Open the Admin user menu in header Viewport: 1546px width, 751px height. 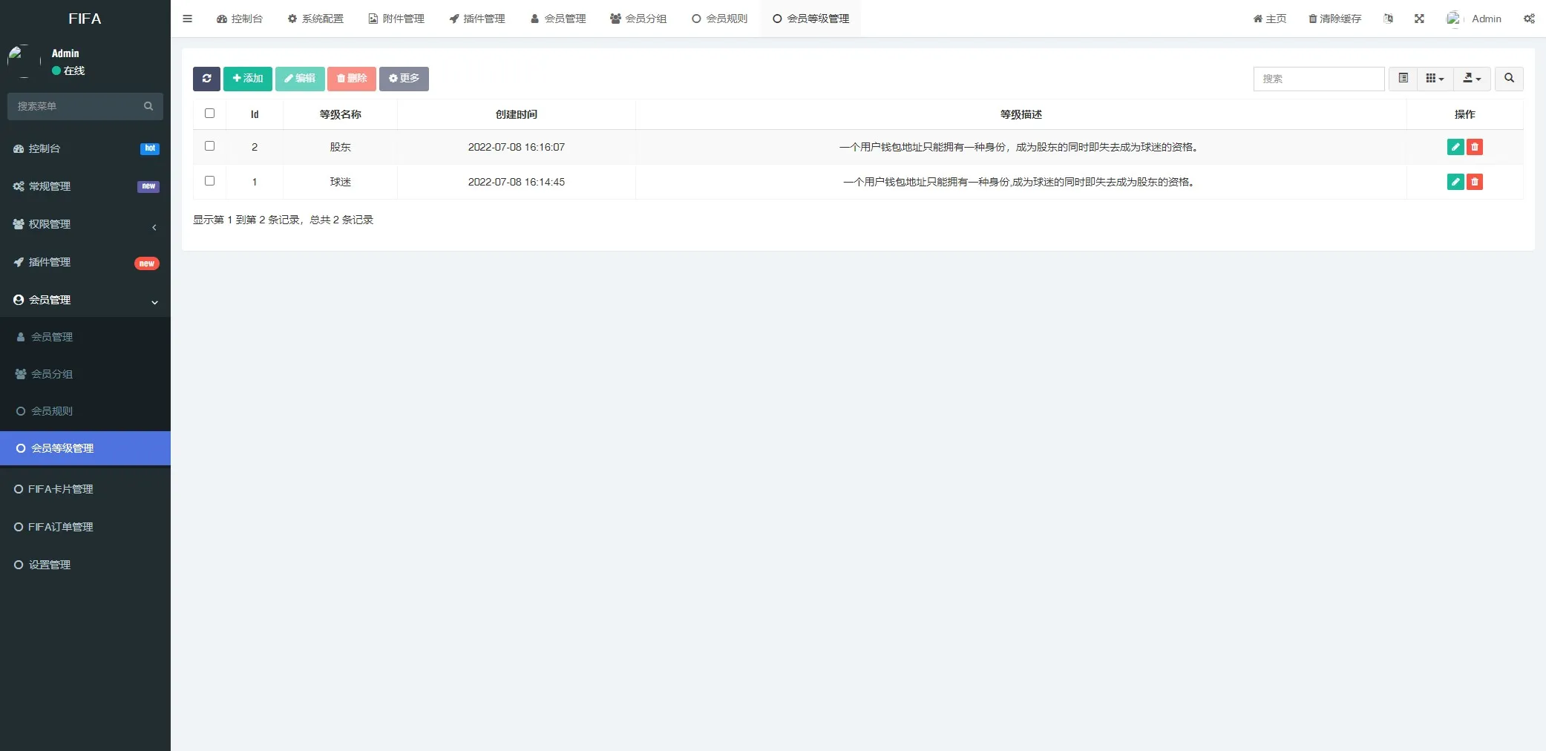tap(1474, 19)
